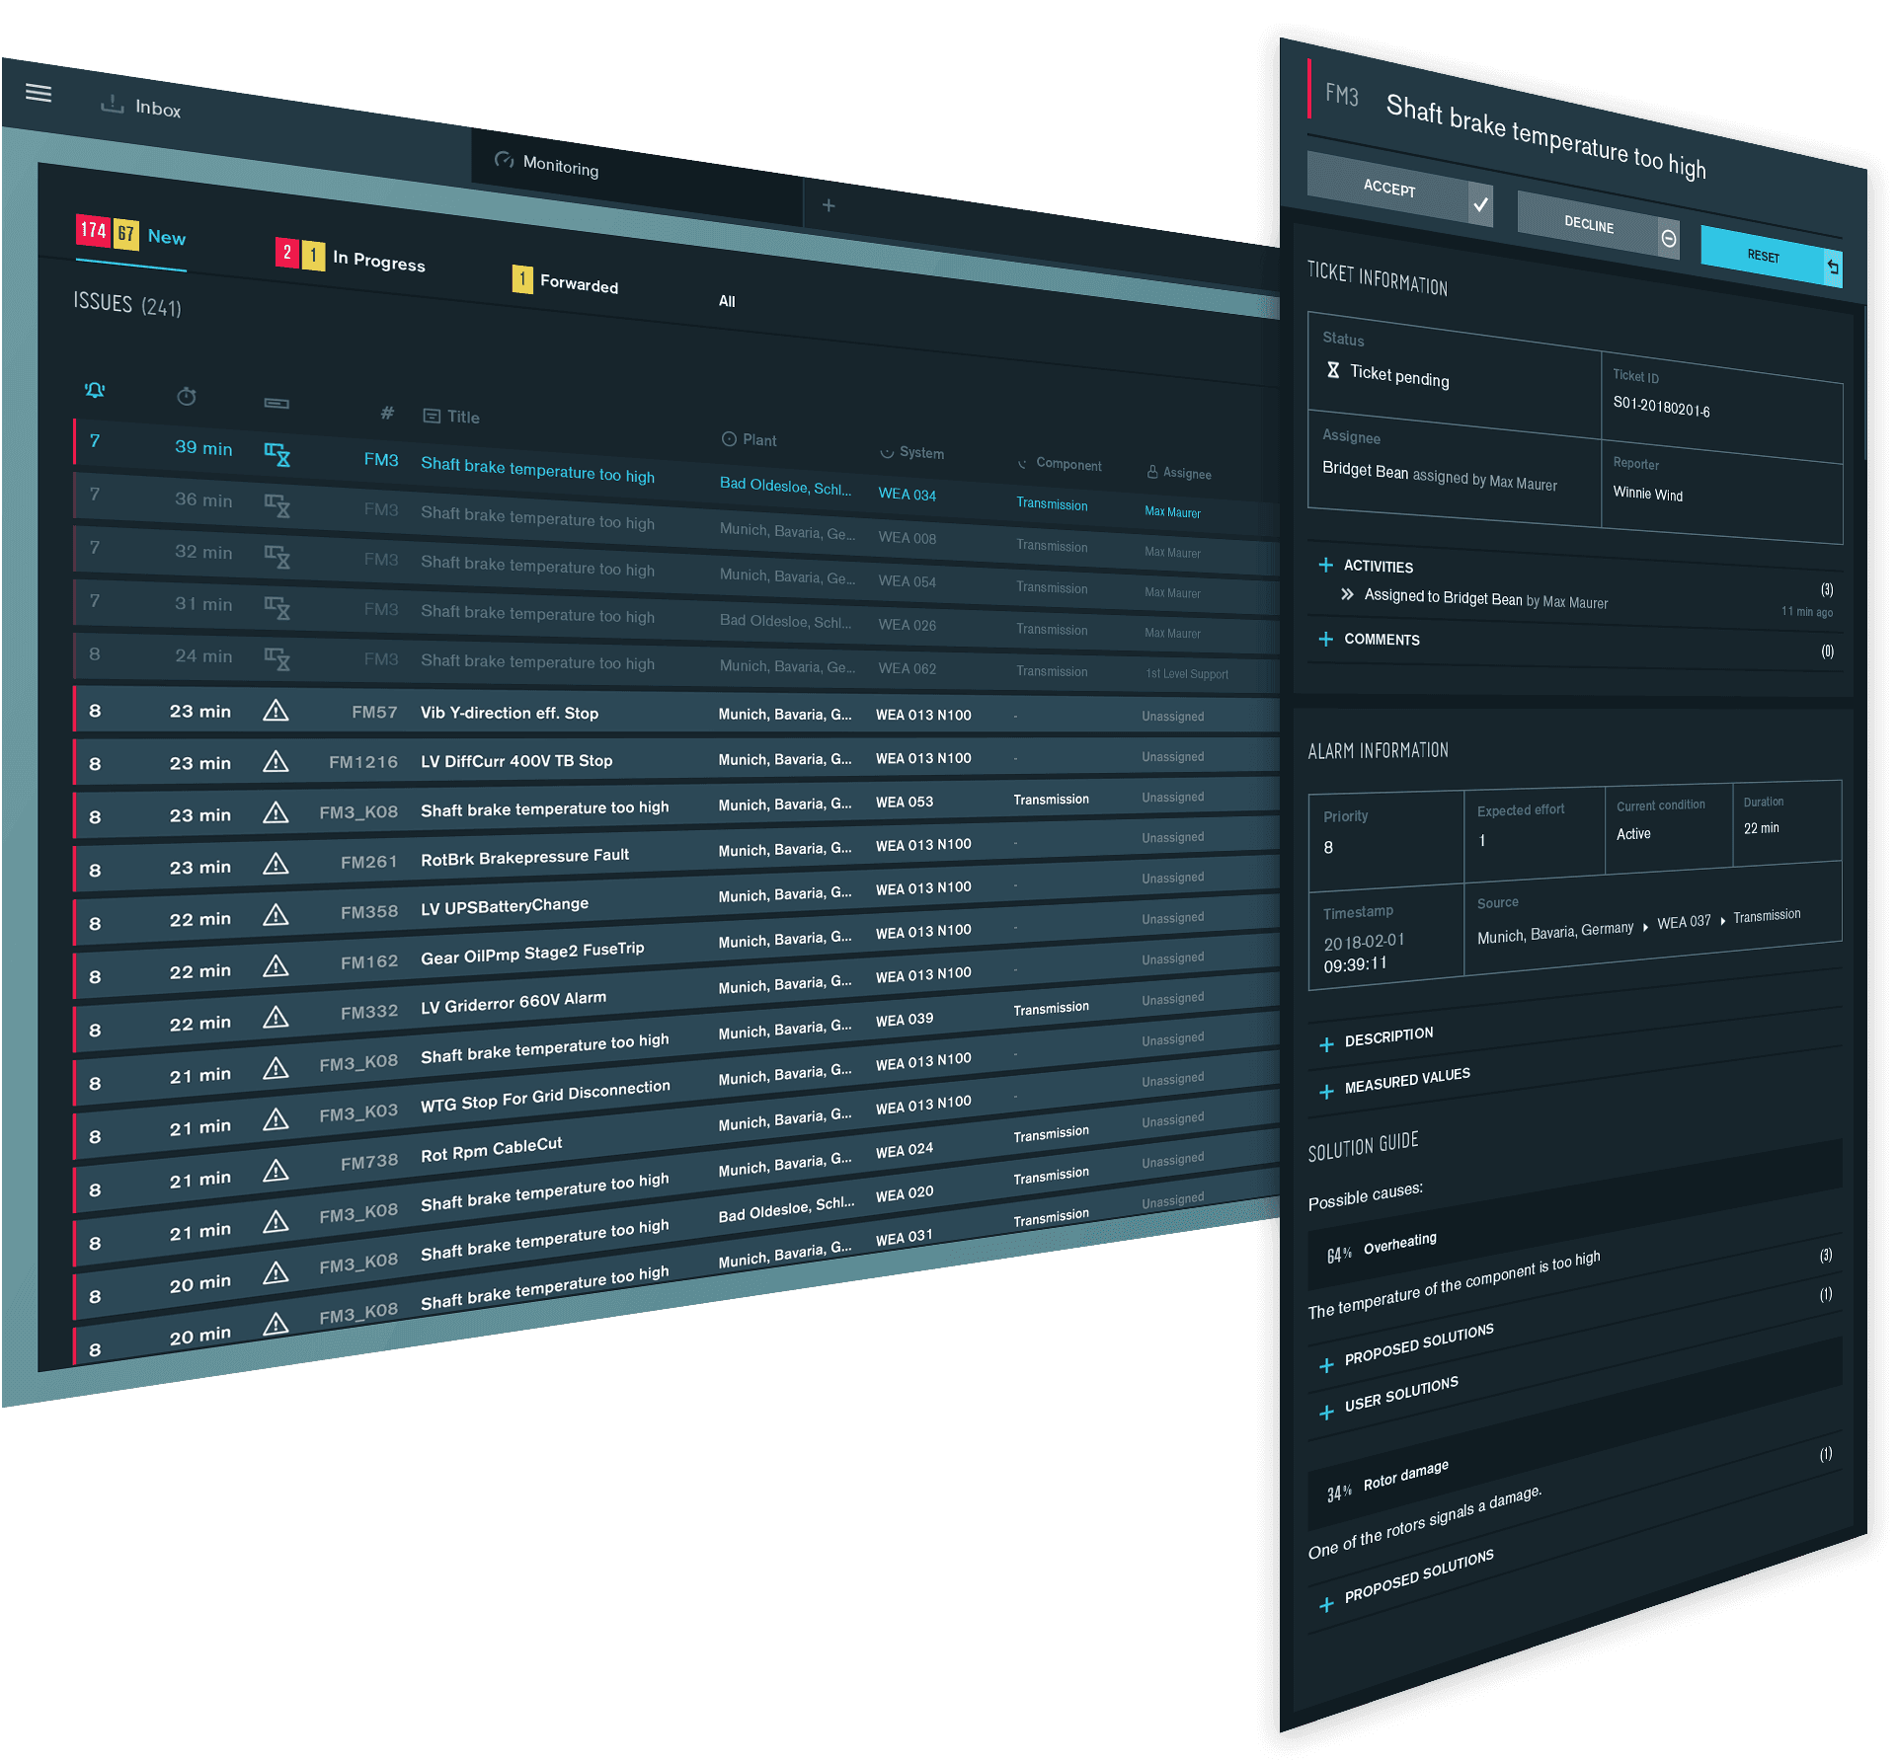Click the red 174 New count badge
1896x1763 pixels.
[x=94, y=230]
